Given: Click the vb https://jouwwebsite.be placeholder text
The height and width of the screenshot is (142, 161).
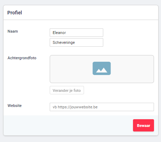Looking at the screenshot, I should tap(75, 107).
